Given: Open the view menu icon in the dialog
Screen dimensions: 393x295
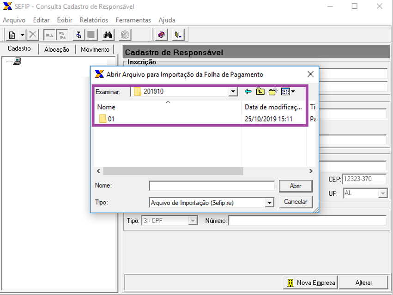Looking at the screenshot, I should click(288, 91).
